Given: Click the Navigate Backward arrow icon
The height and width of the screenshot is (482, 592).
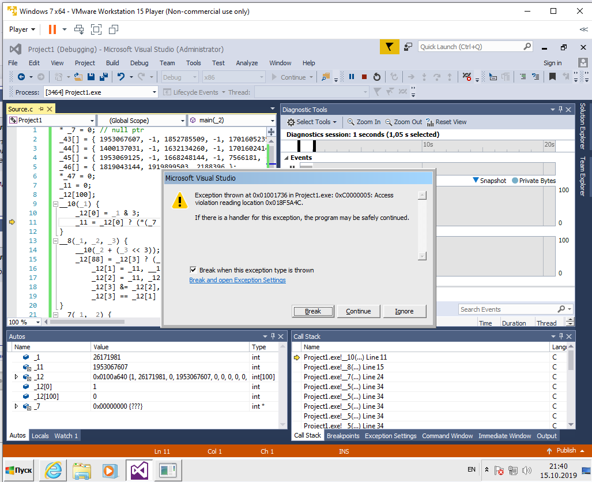Looking at the screenshot, I should [x=21, y=77].
